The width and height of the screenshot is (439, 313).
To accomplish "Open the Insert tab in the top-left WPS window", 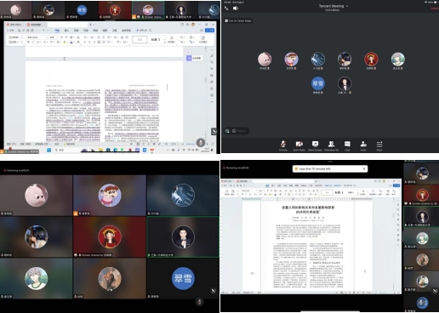I will pos(66,31).
